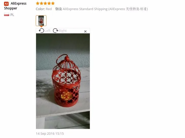Click the fifth orange rating star

click(53, 3)
